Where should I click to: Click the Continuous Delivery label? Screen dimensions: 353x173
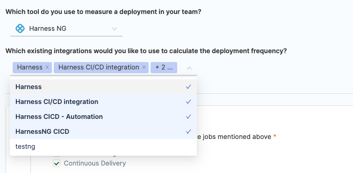pos(95,163)
